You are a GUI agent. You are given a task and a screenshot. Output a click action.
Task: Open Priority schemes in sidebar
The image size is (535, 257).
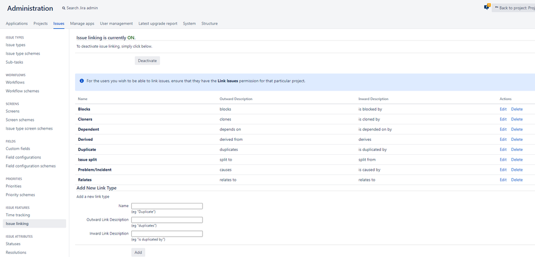pyautogui.click(x=20, y=195)
